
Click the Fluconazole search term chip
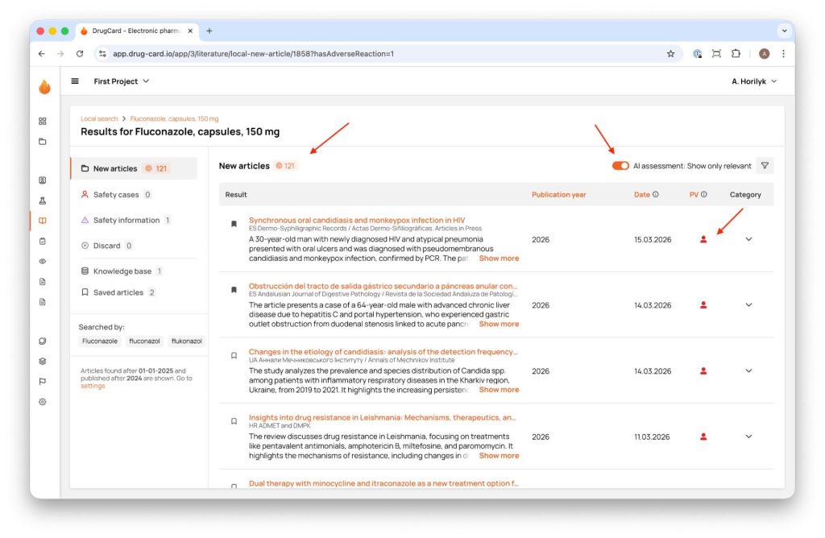click(x=100, y=341)
